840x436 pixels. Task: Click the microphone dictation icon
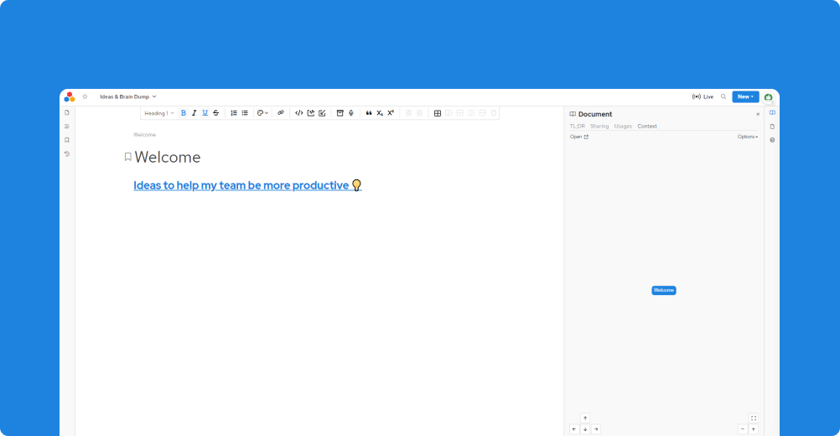pyautogui.click(x=351, y=113)
